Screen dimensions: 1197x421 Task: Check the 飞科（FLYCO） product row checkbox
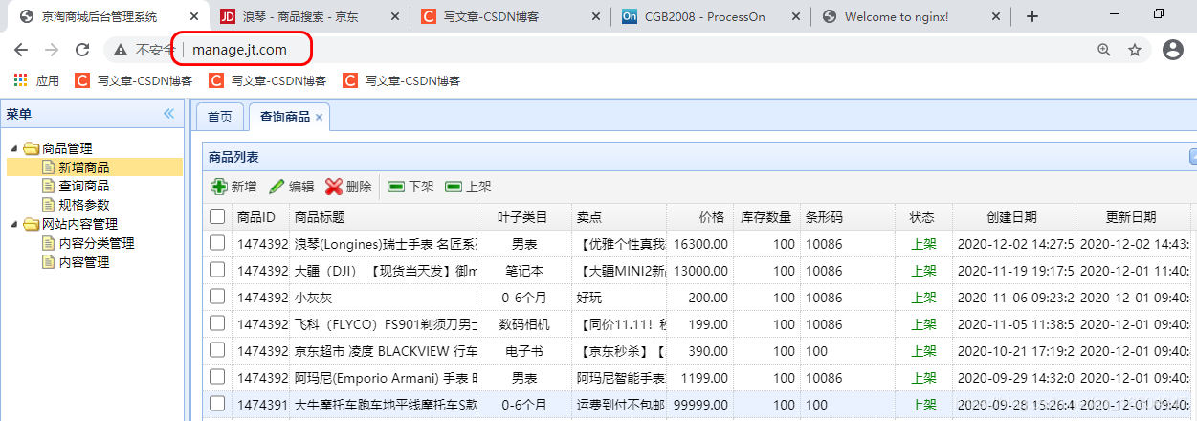[217, 324]
